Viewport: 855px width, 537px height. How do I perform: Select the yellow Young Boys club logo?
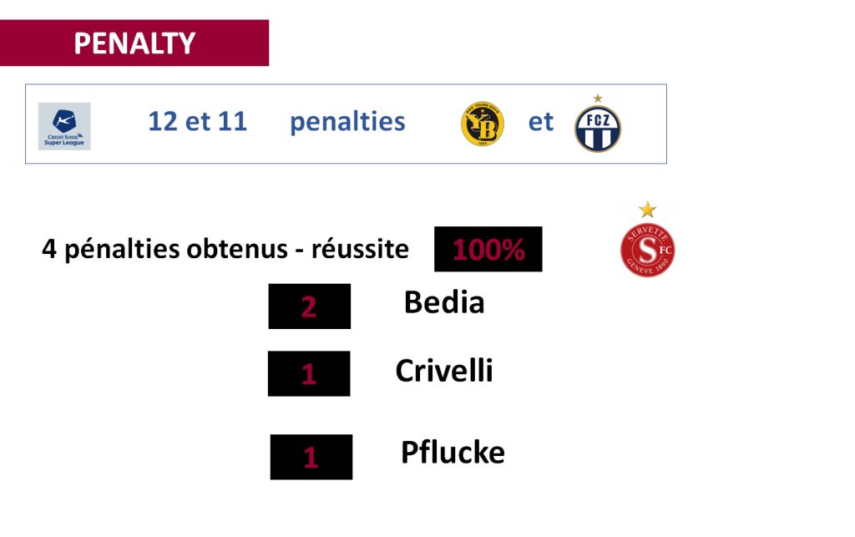tap(483, 125)
